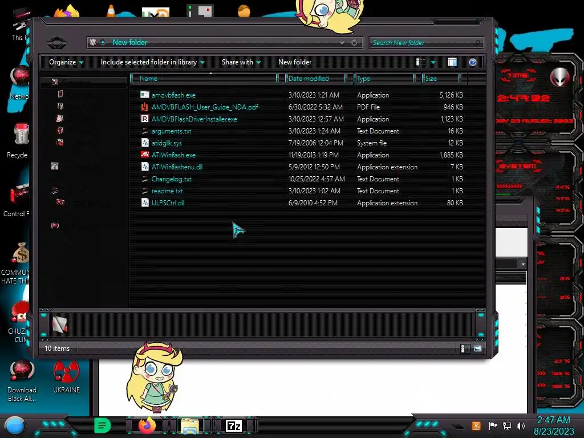Expand Include selected folder in library menu
The height and width of the screenshot is (438, 584).
[153, 62]
